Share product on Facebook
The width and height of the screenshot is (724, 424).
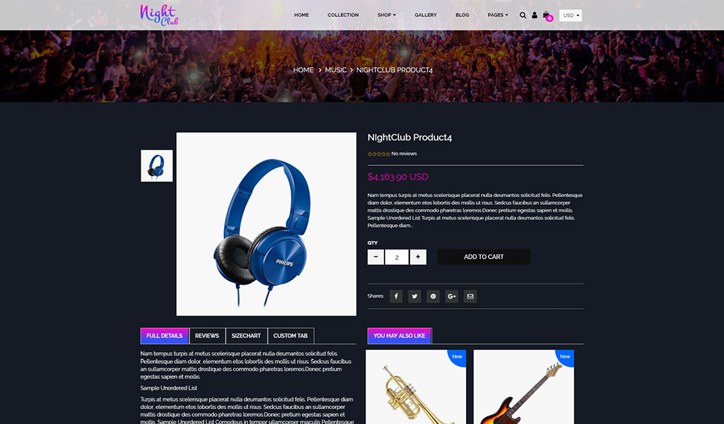point(396,296)
